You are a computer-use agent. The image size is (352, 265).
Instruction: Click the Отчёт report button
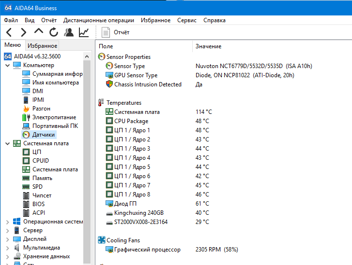click(115, 32)
